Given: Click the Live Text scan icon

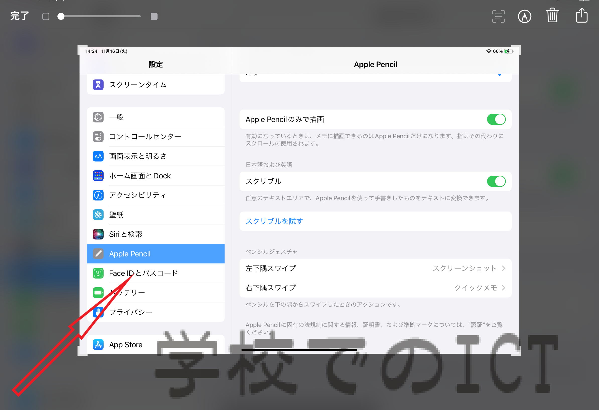Looking at the screenshot, I should (498, 17).
